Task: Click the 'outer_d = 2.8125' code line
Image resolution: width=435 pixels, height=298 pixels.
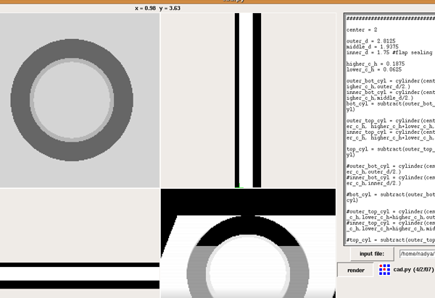Action: [371, 41]
